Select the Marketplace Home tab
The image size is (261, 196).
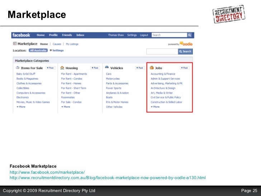click(x=44, y=44)
